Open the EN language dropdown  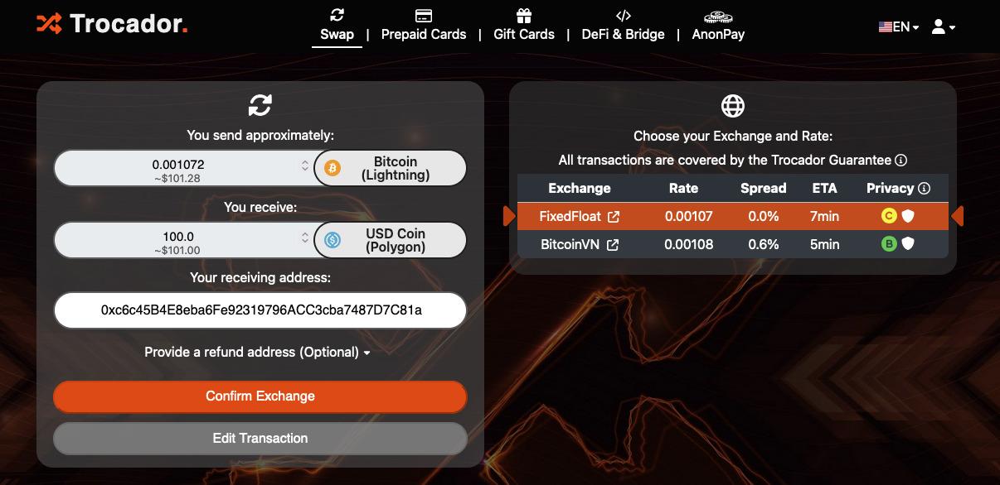tap(899, 26)
